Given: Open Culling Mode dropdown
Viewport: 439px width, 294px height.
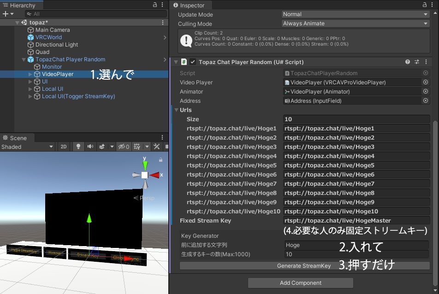Looking at the screenshot, I should (356, 24).
